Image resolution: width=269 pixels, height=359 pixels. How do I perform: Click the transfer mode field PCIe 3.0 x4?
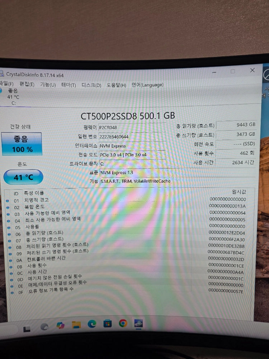(132, 154)
